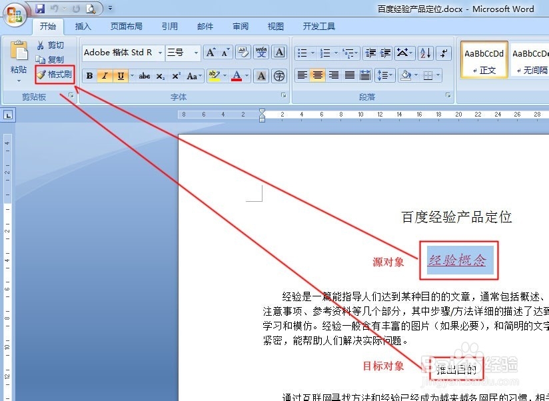
Task: Shrink font size with small A icon
Action: pyautogui.click(x=225, y=53)
